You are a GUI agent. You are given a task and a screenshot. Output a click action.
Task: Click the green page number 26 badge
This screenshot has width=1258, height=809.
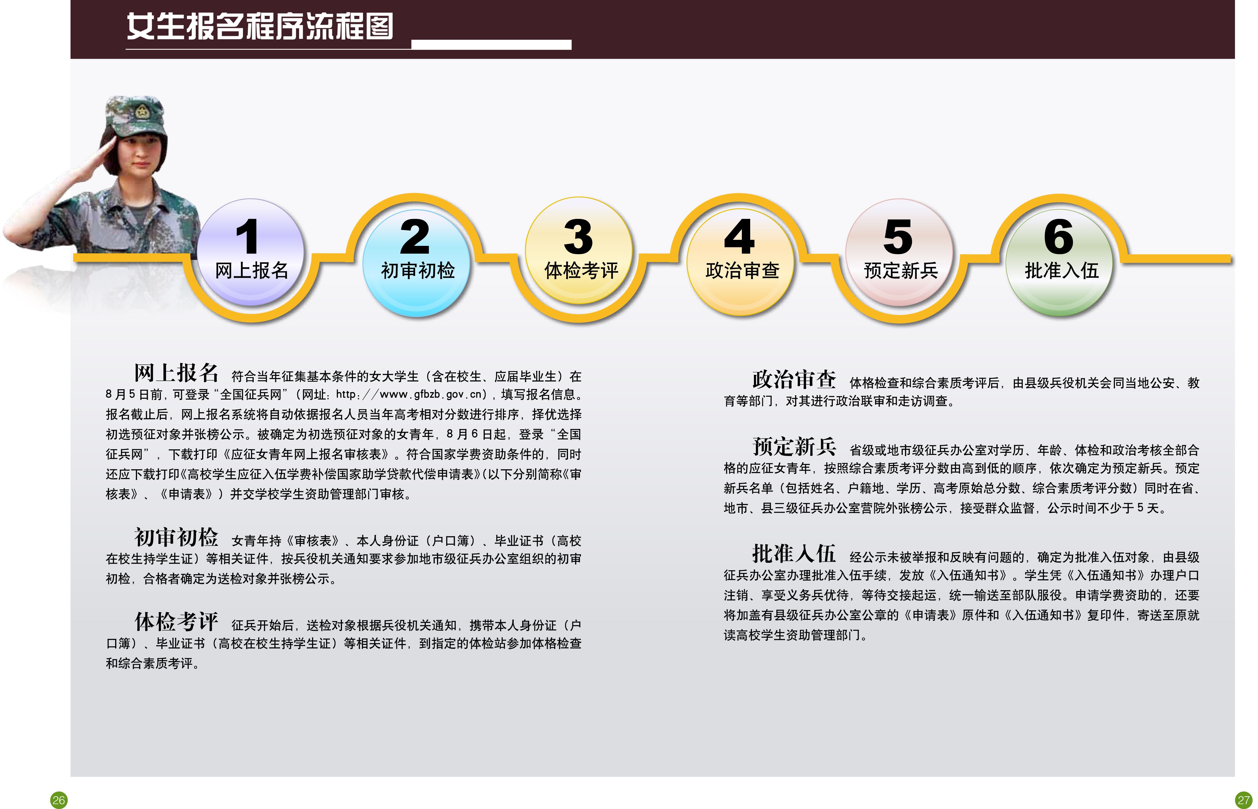58,800
